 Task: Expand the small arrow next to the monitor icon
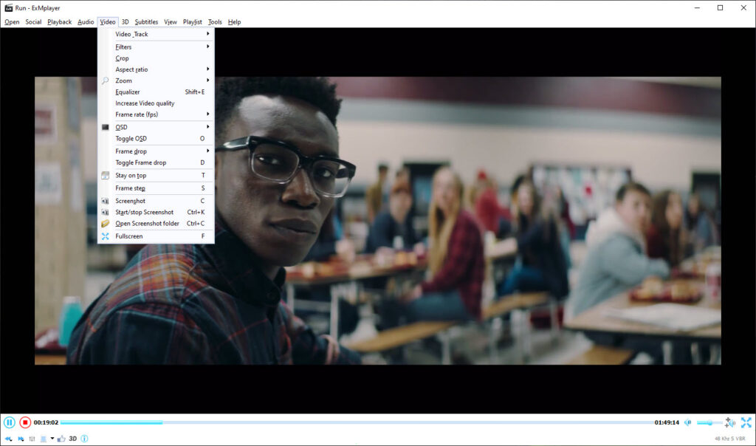coord(52,439)
